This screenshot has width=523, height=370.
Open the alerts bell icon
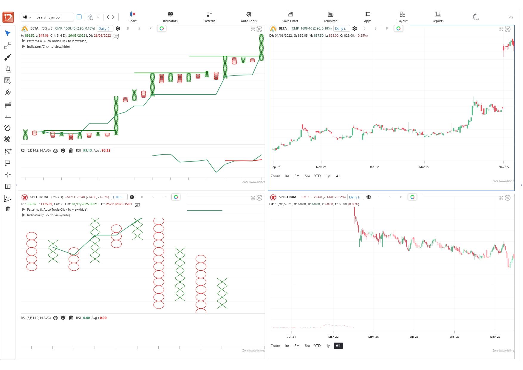[475, 17]
